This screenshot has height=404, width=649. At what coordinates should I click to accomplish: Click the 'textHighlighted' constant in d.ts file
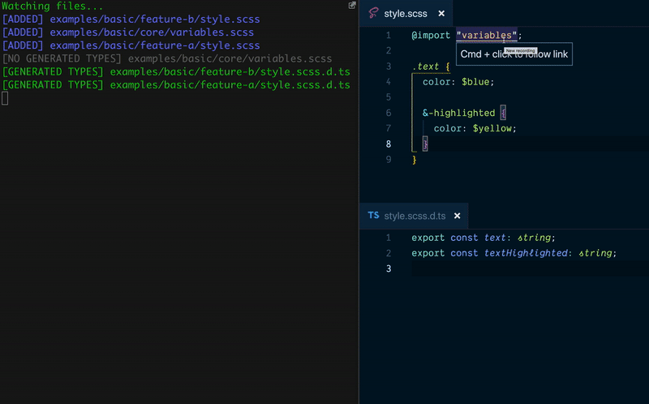[x=526, y=253]
